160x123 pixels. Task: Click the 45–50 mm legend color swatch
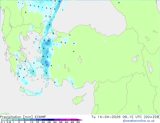tap(74, 120)
